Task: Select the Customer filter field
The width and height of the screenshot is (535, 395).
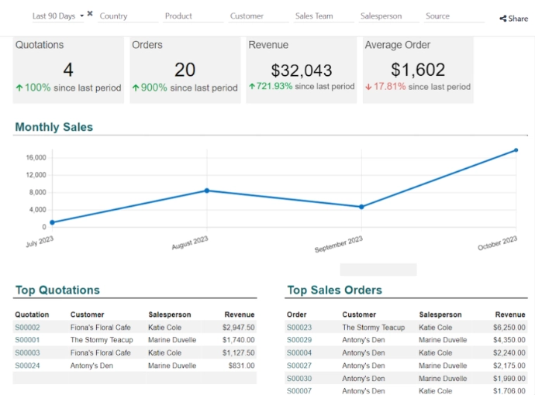Action: tap(257, 16)
